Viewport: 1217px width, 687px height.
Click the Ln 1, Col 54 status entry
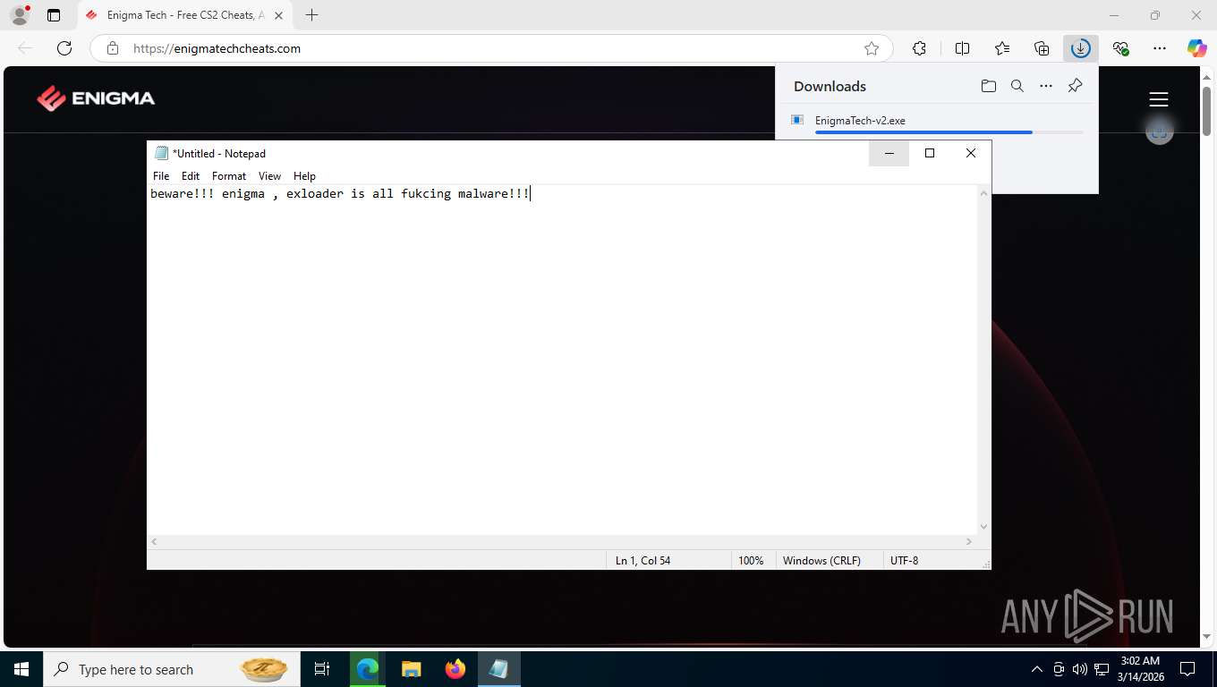[x=643, y=561]
